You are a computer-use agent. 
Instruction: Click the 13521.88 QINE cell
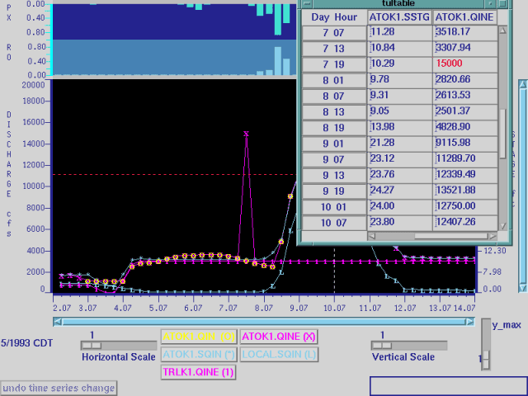(464, 191)
